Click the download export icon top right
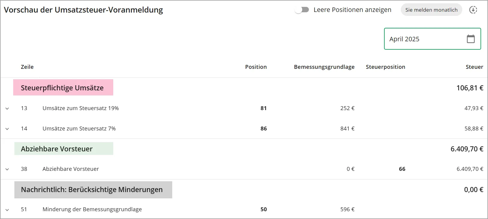Screen dimensions: 488x219 tap(473, 10)
